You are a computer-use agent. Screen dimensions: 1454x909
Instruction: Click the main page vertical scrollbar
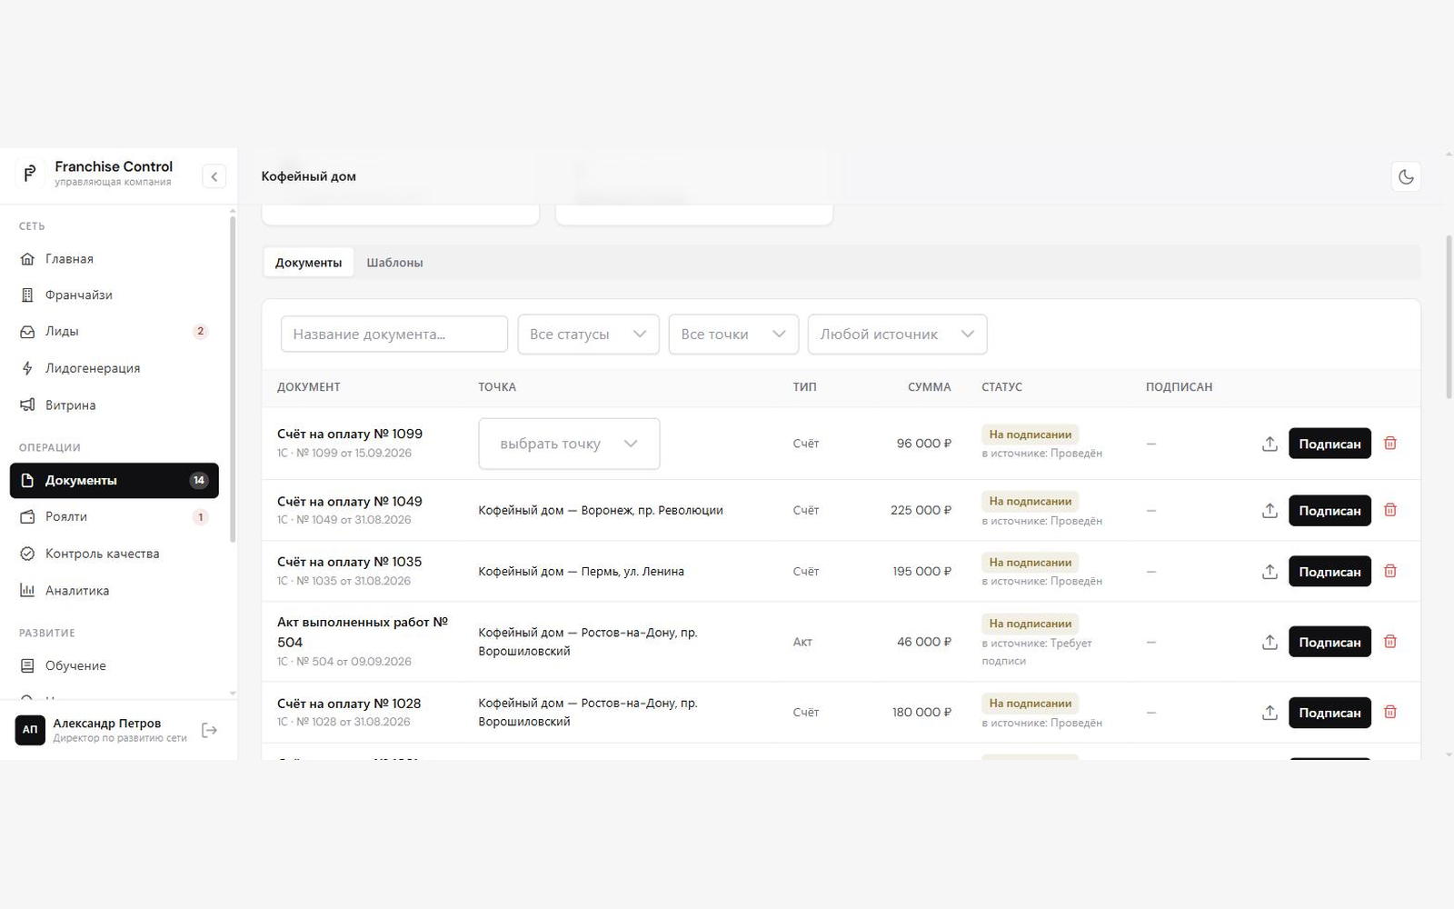[1449, 316]
